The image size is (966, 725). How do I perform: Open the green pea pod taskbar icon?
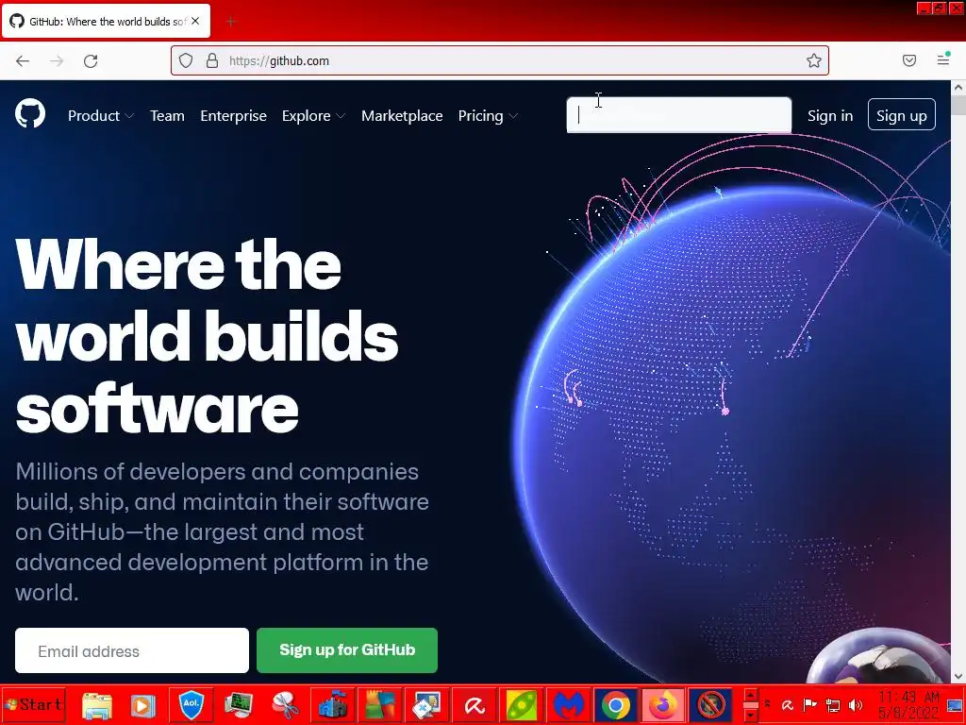[521, 705]
